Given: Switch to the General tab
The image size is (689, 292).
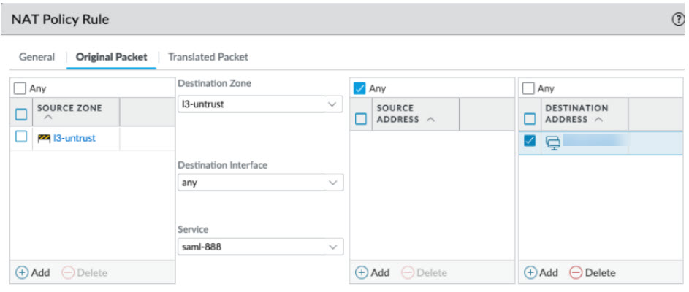Looking at the screenshot, I should pyautogui.click(x=37, y=56).
